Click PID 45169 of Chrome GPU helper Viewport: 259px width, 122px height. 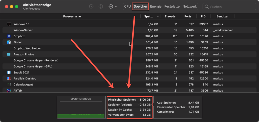204,66
